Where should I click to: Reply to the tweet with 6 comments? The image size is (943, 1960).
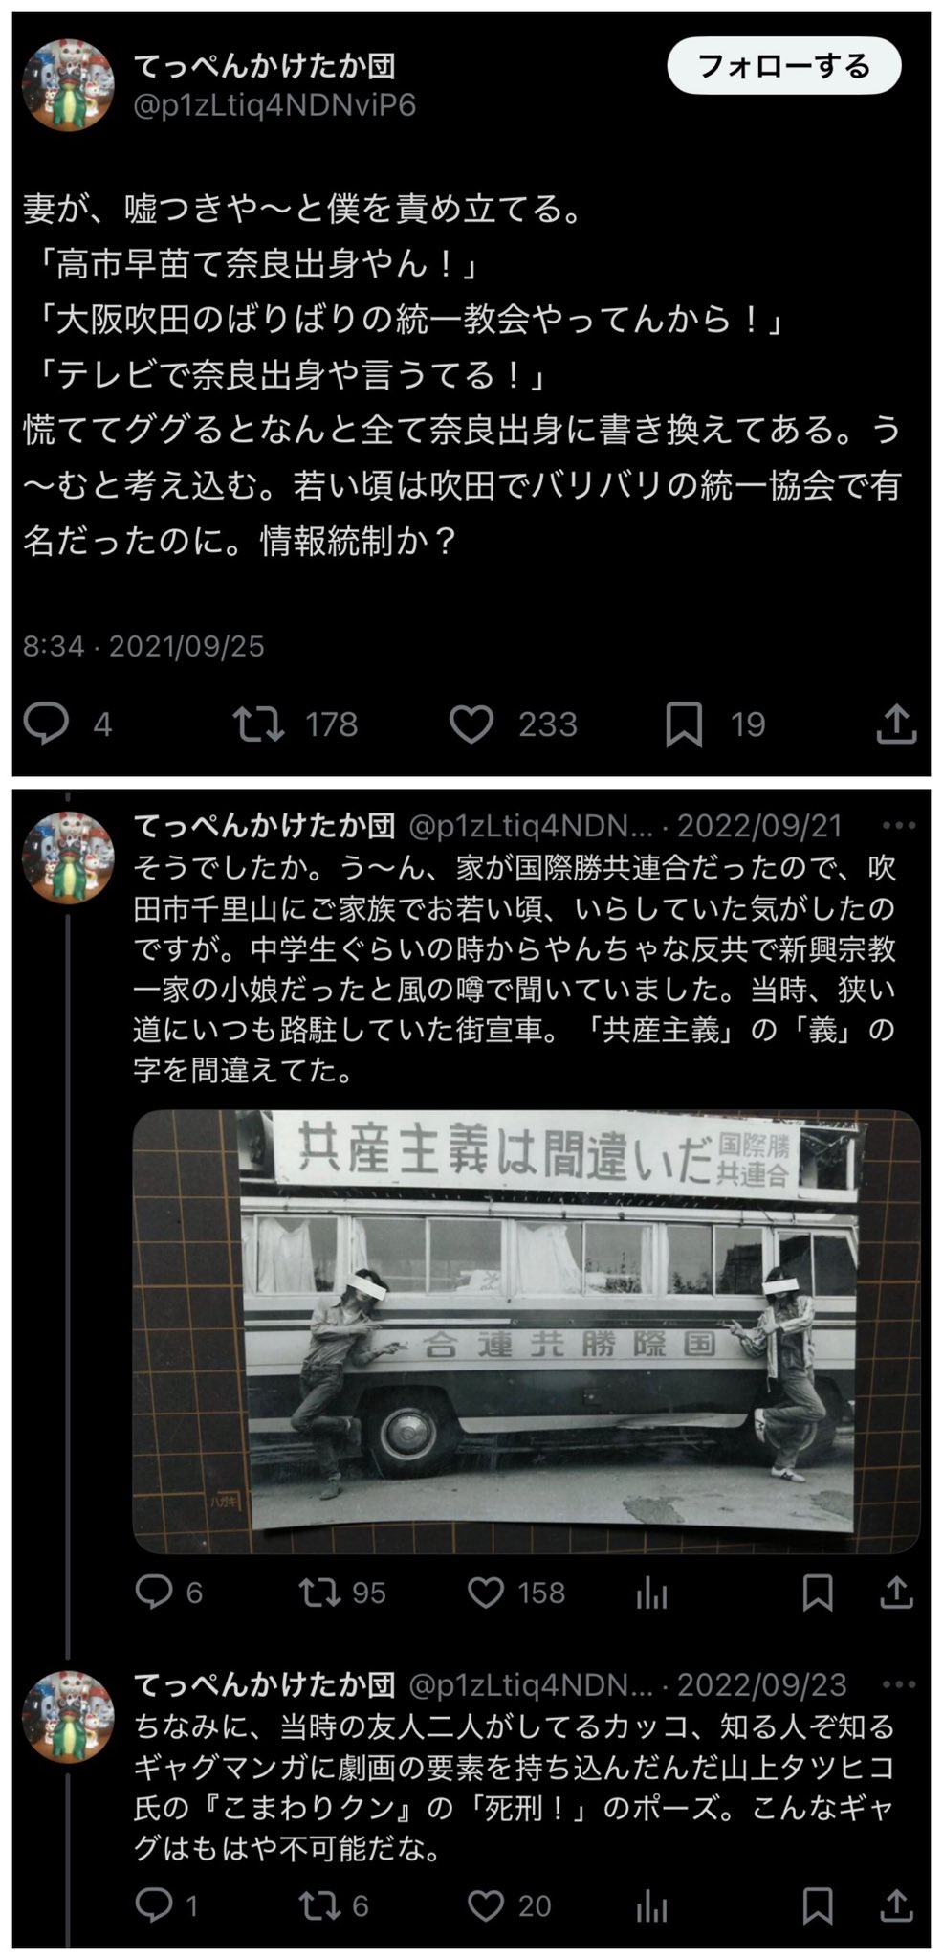tap(153, 1592)
